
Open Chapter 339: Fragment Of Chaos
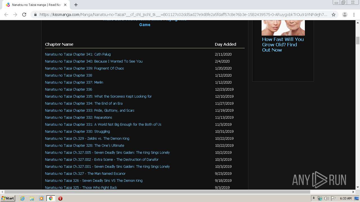click(84, 68)
